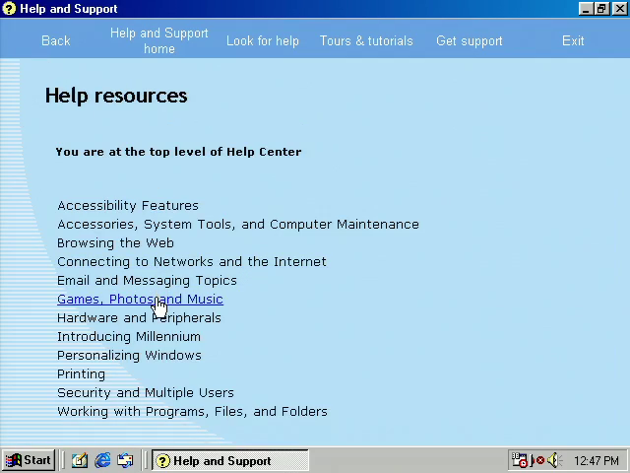Open the Start menu
The height and width of the screenshot is (473, 630).
[29, 460]
